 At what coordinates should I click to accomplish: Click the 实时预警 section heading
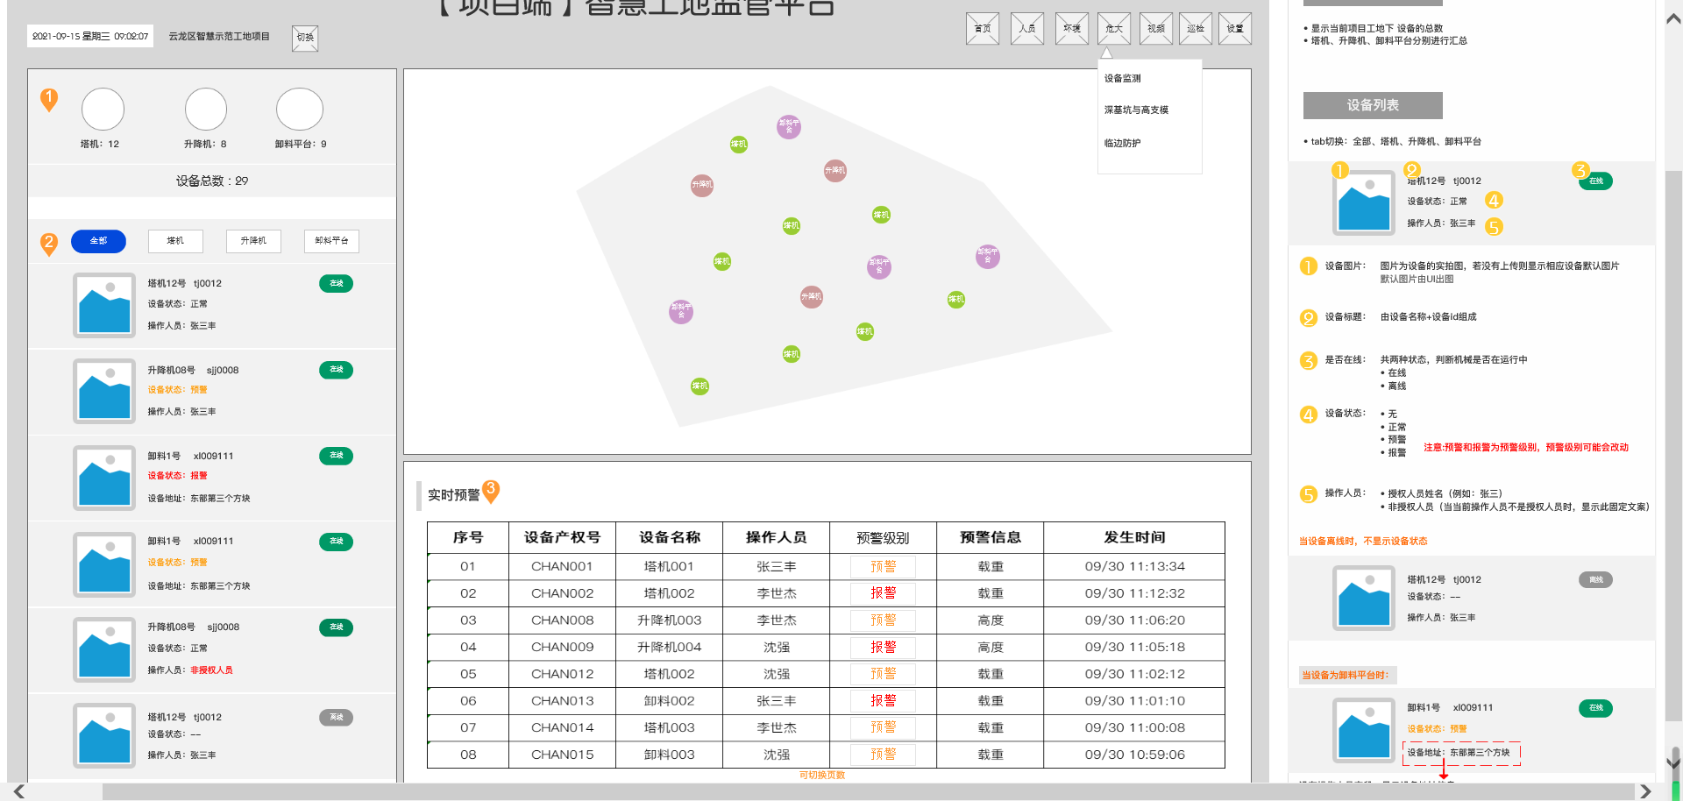pyautogui.click(x=453, y=495)
